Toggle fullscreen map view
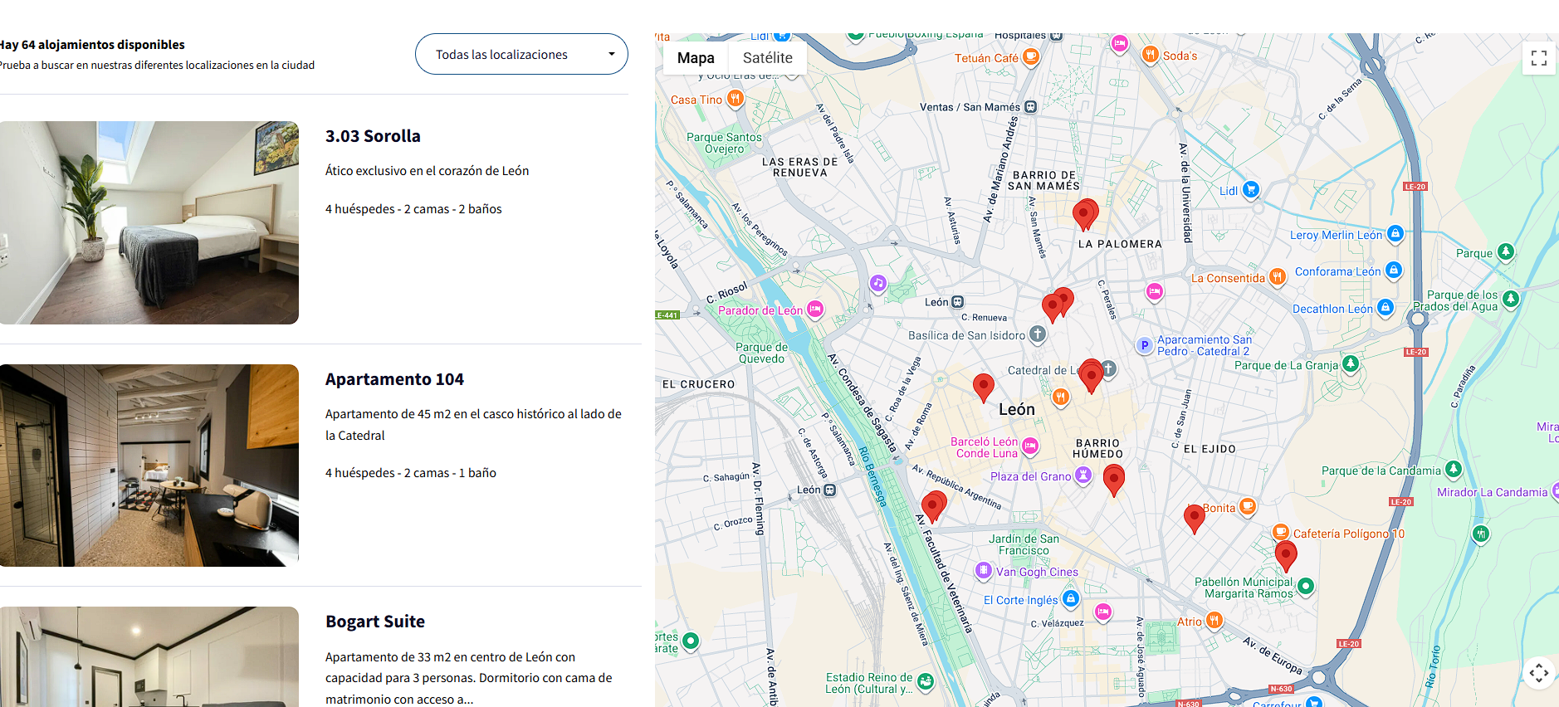 tap(1538, 58)
